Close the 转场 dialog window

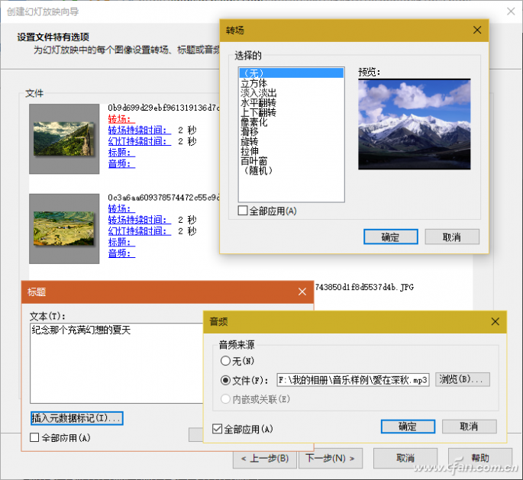pos(477,30)
